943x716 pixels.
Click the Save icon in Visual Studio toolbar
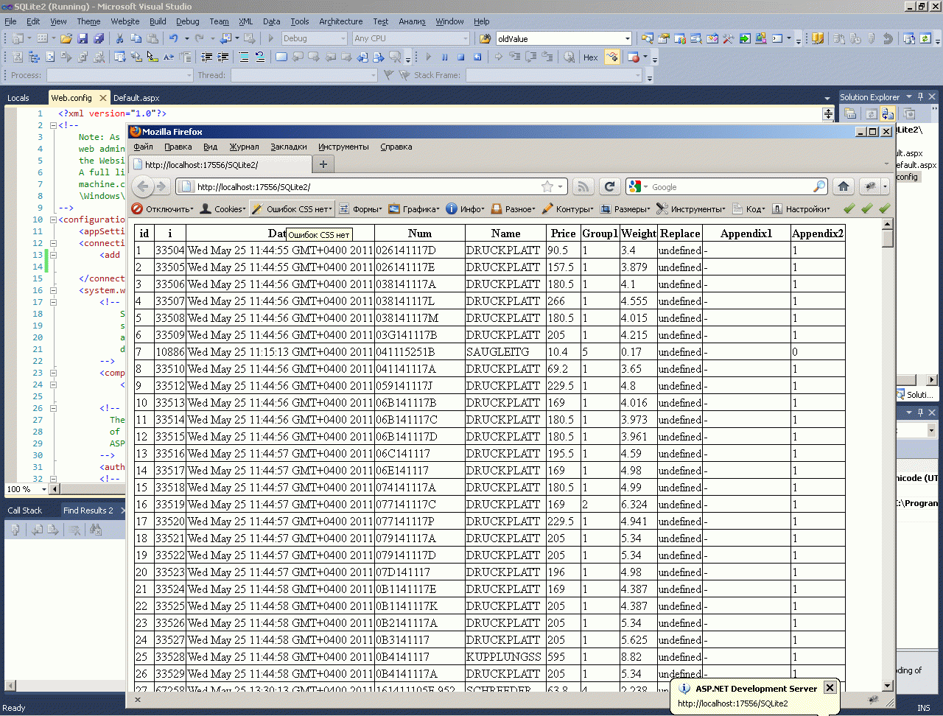(x=83, y=38)
